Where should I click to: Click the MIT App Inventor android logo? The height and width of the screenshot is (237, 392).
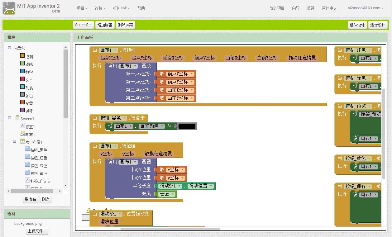(9, 8)
